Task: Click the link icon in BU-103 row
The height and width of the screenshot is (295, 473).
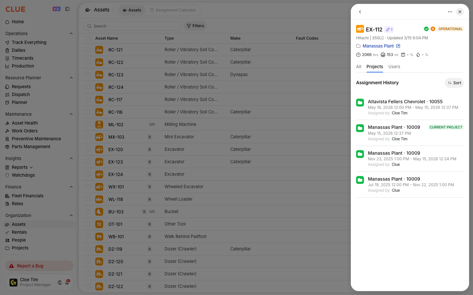Action: (152, 212)
